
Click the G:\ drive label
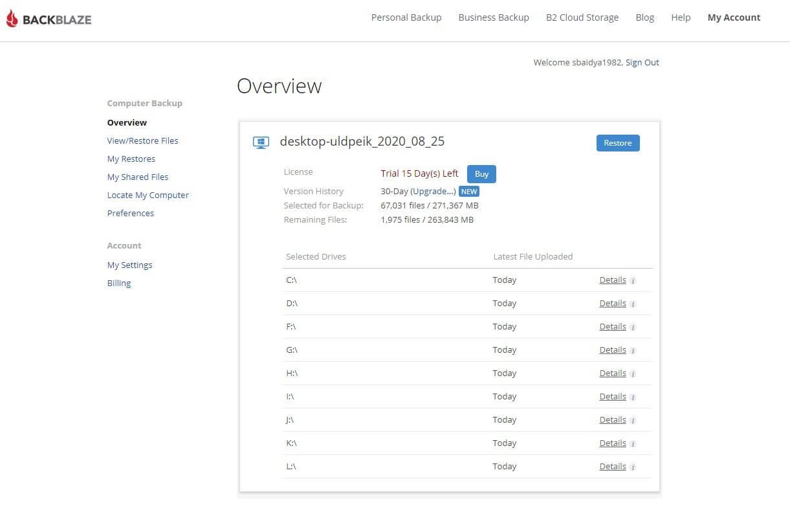[292, 350]
